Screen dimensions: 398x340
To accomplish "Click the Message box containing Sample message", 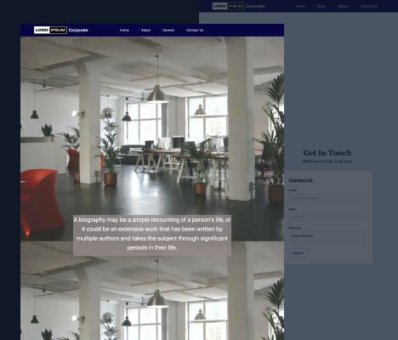I will click(x=327, y=238).
